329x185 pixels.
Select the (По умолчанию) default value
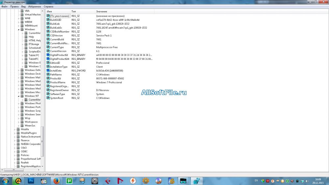(60, 16)
